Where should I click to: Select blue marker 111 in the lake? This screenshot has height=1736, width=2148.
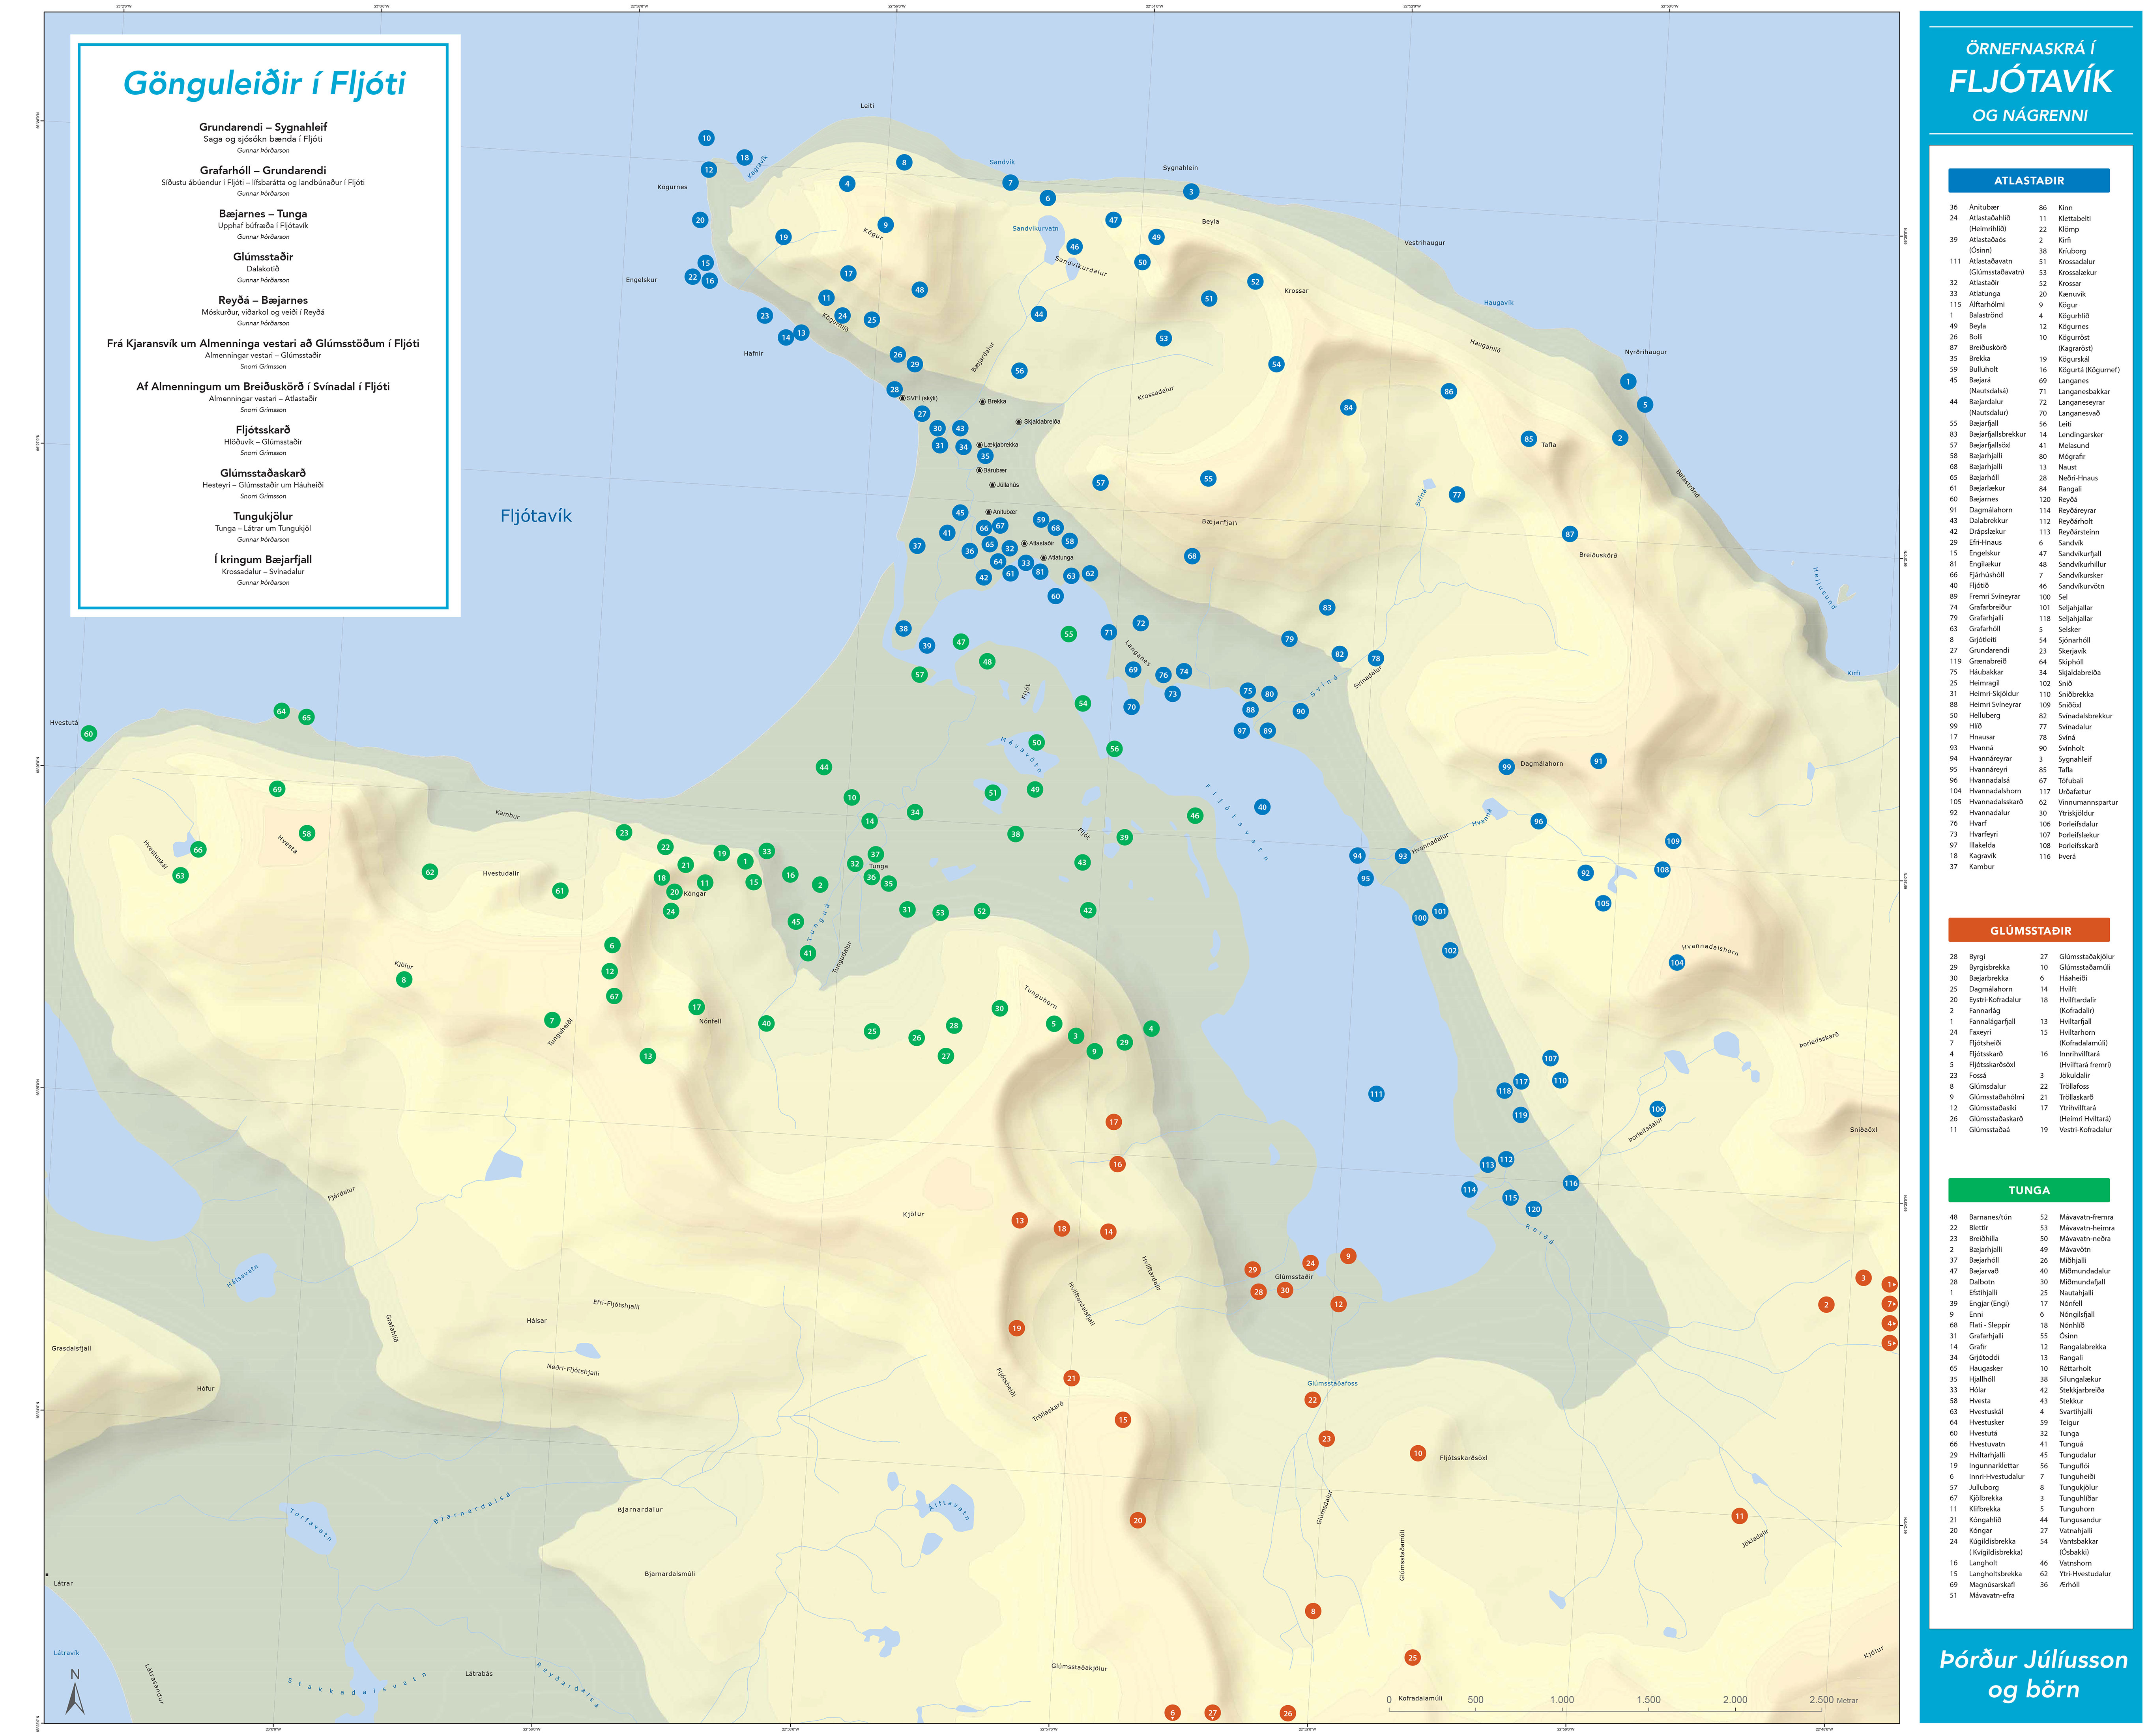tap(1376, 1094)
